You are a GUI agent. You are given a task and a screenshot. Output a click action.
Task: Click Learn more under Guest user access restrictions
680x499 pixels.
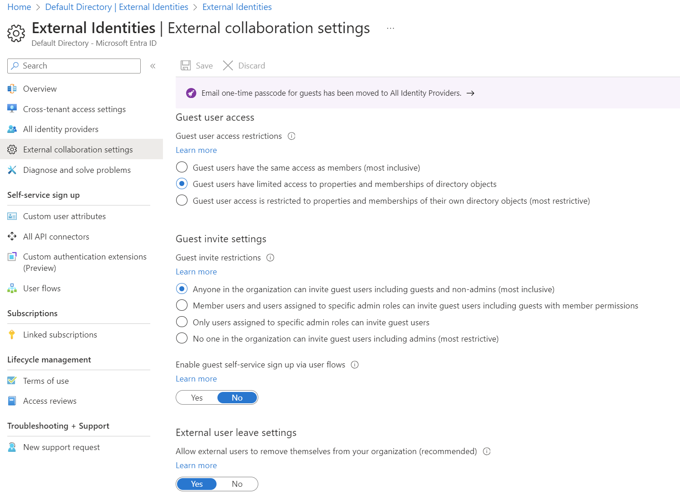(196, 150)
